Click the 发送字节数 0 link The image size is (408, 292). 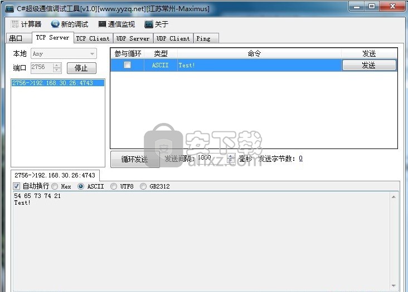pos(300,159)
